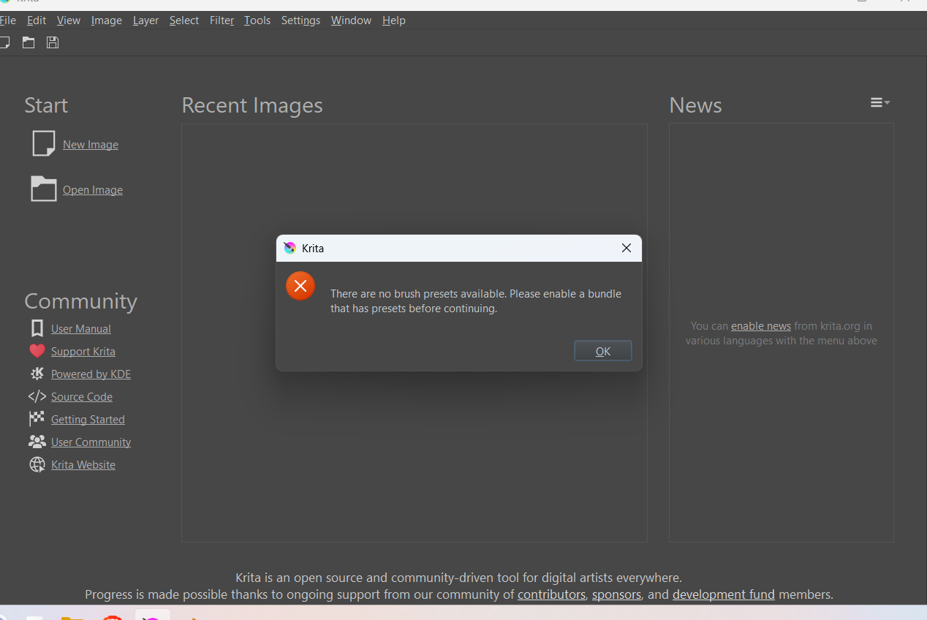The image size is (927, 620).
Task: Click the Support Krita heart icon
Action: (37, 351)
